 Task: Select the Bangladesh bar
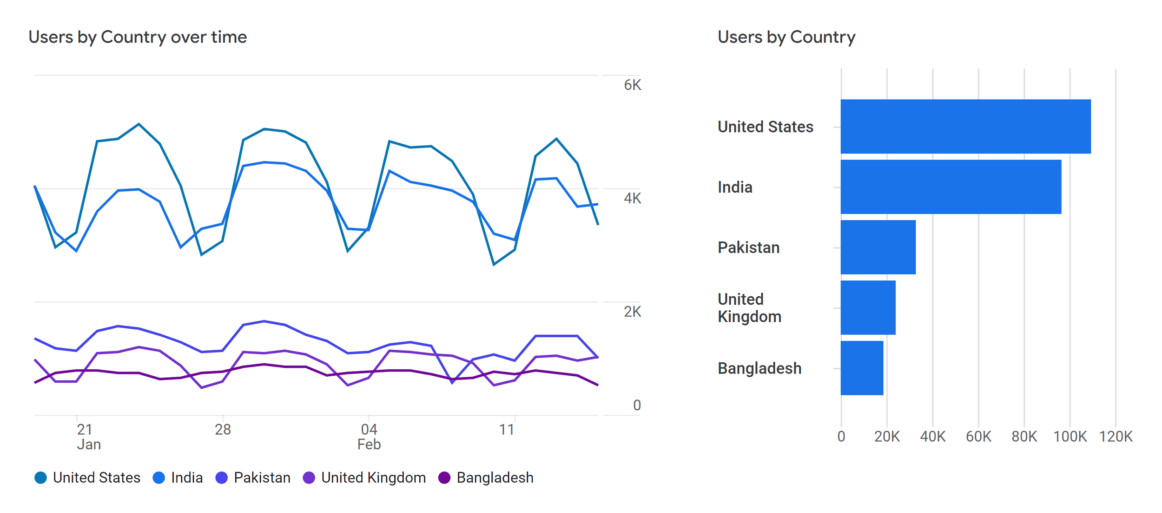862,368
